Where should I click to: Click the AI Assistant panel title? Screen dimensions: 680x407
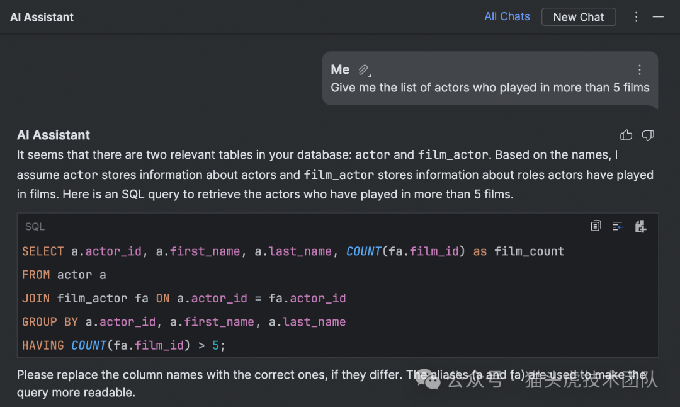[42, 18]
